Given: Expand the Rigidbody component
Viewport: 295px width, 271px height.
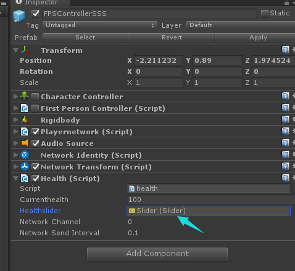Looking at the screenshot, I should (x=15, y=119).
